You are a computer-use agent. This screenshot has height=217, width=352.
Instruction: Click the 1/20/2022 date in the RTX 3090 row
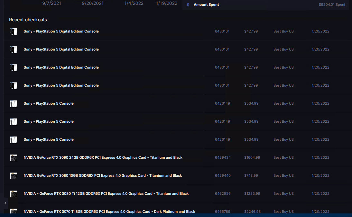320,157
